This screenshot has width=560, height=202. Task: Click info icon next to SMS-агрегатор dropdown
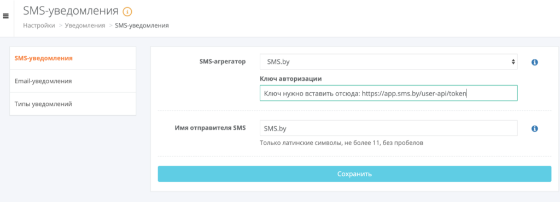pos(535,62)
